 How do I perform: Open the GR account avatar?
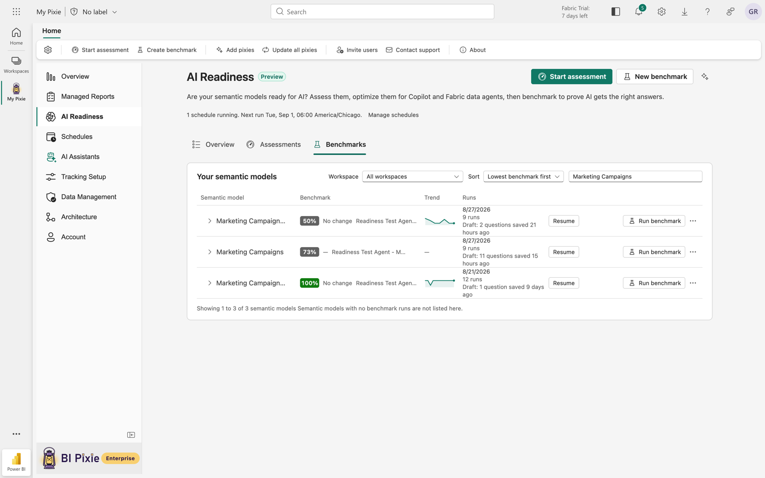pos(753,11)
